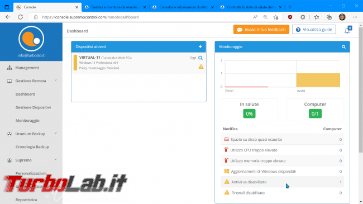The height and width of the screenshot is (204, 363).
Task: Open Gestione Dispositivi in sidebar
Action: click(x=33, y=107)
